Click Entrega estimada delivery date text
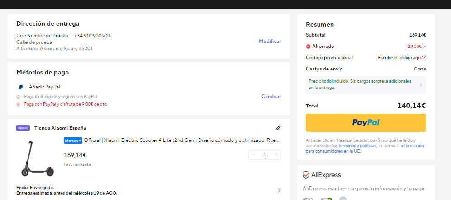This screenshot has height=200, width=451. click(x=67, y=193)
